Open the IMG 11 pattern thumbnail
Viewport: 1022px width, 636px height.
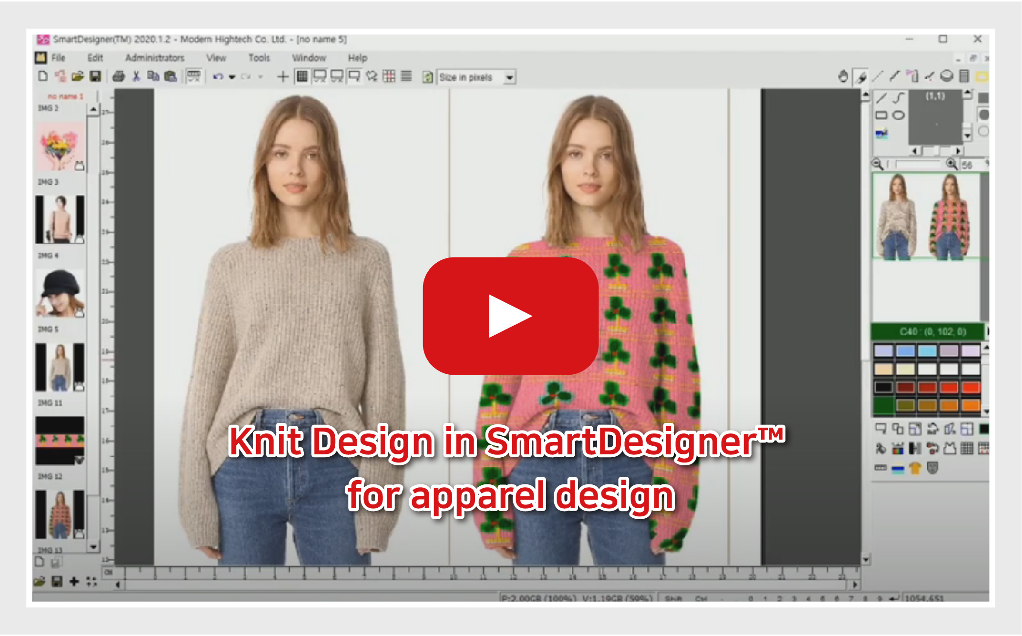pos(60,441)
